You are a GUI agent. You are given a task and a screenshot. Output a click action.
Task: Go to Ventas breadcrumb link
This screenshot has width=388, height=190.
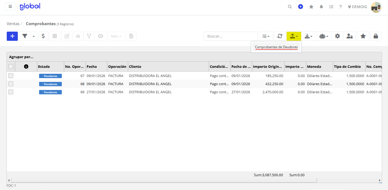(13, 24)
